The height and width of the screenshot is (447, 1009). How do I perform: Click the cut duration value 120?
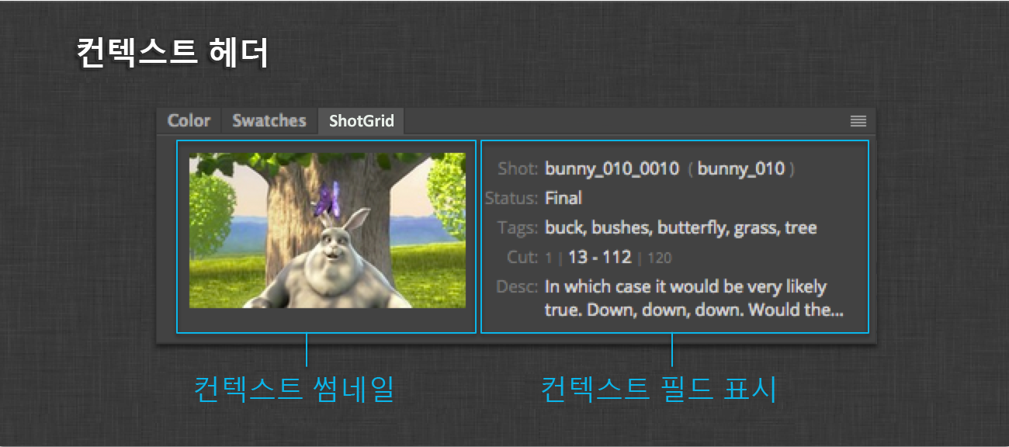[661, 257]
